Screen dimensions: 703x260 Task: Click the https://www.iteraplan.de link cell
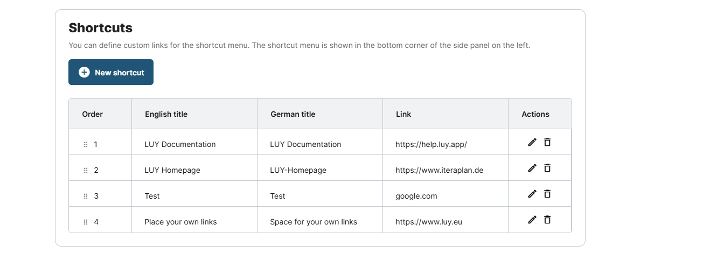click(439, 170)
